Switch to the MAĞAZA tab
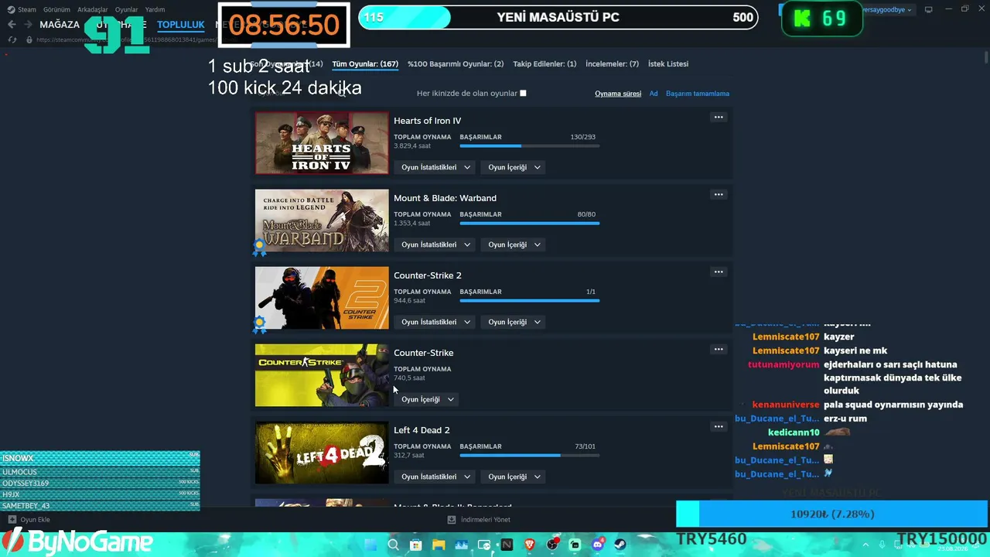The width and height of the screenshot is (990, 557). pos(60,25)
